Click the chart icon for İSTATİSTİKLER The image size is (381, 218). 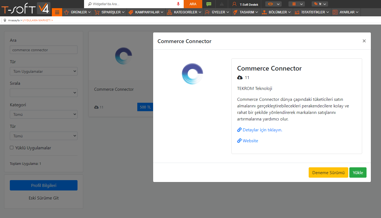pos(297,12)
